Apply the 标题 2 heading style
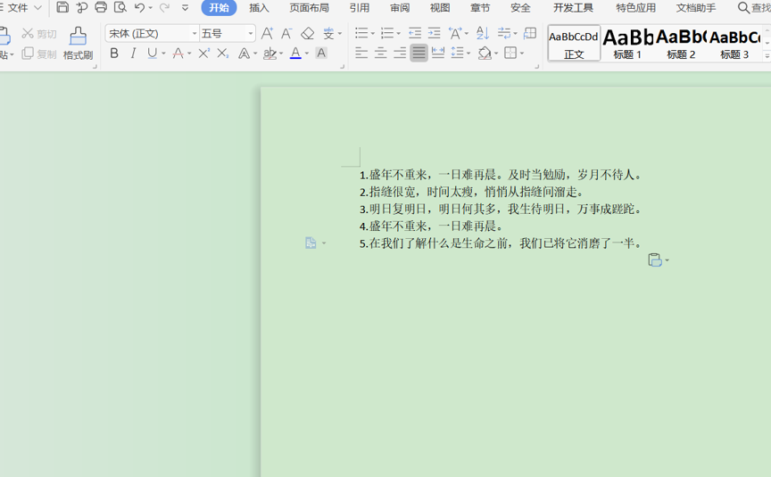This screenshot has height=477, width=771. click(681, 43)
